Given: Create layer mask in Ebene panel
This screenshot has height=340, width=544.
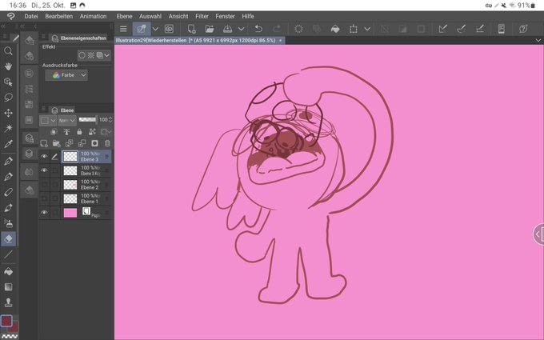Looking at the screenshot, I should point(94,143).
